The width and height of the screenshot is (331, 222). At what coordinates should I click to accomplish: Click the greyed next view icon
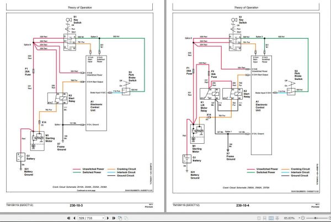pyautogui.click(x=126, y=218)
